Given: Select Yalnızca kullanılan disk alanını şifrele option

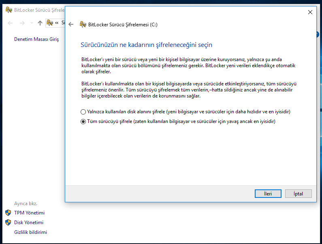Looking at the screenshot, I should click(83, 112).
